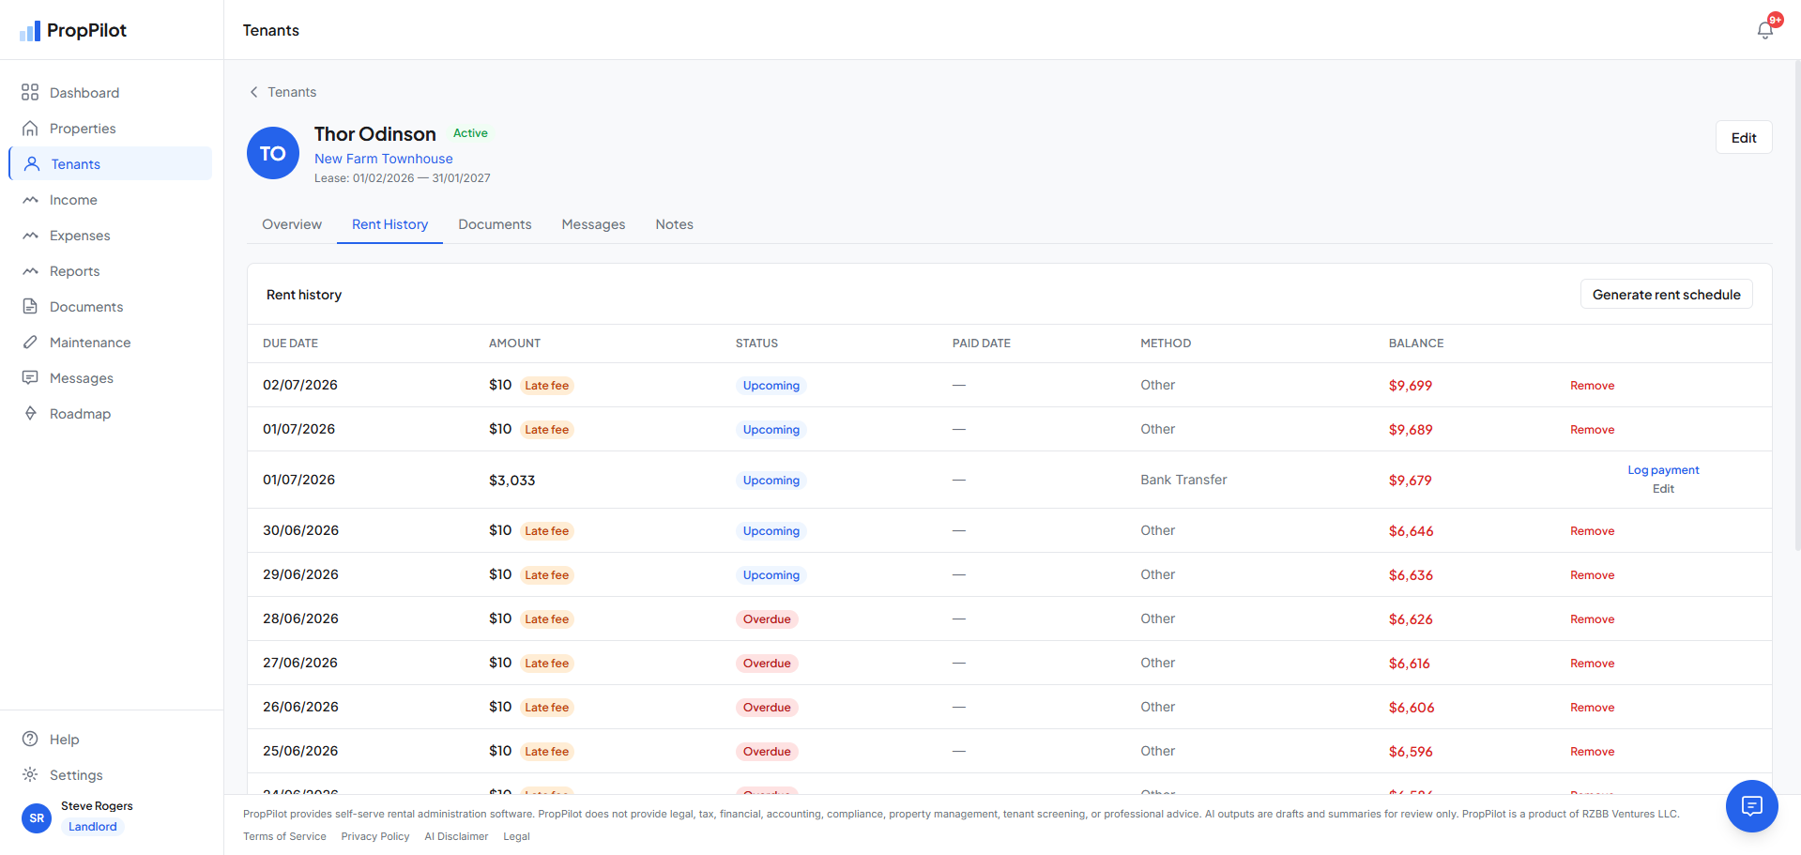Click the TO tenant avatar
1801x855 pixels.
coord(273,153)
